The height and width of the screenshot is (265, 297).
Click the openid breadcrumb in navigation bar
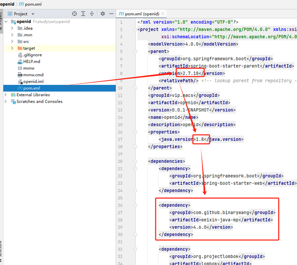(7, 4)
